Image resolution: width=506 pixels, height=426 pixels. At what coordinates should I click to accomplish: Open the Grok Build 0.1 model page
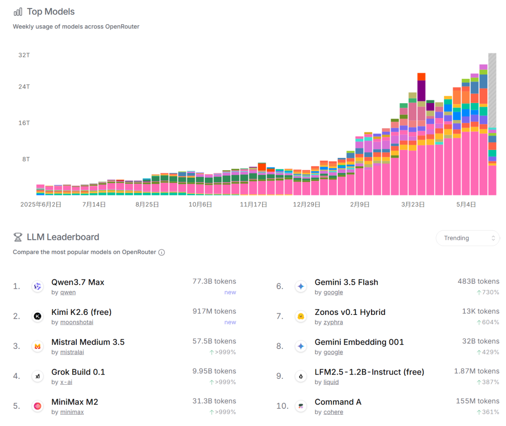(78, 372)
